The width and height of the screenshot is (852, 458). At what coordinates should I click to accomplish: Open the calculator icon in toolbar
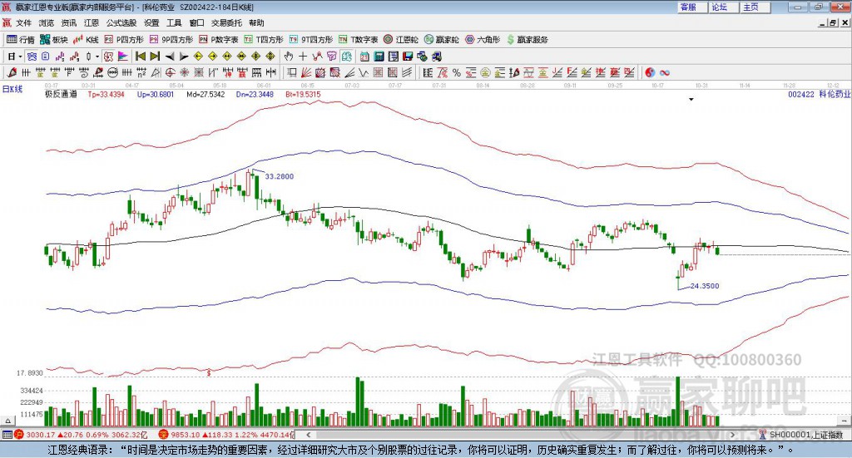pos(379,56)
